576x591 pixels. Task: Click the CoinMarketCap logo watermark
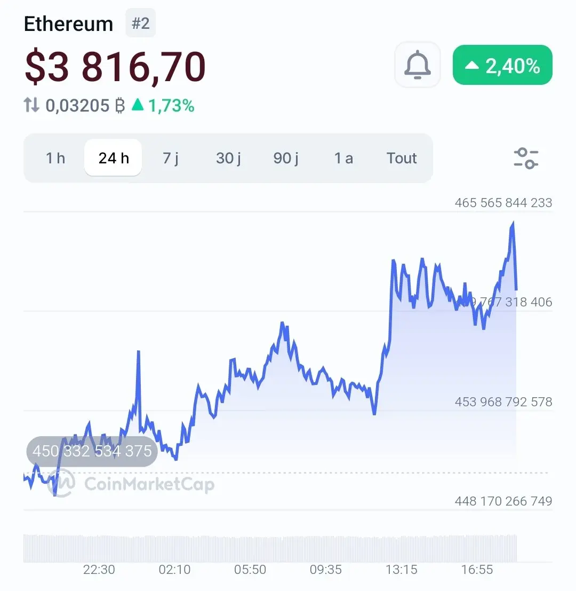(131, 483)
